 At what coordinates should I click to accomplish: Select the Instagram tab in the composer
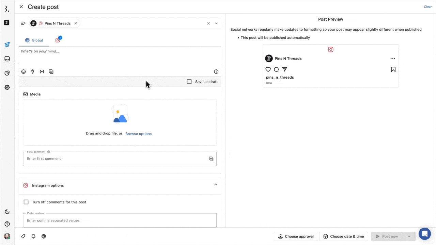click(x=58, y=40)
